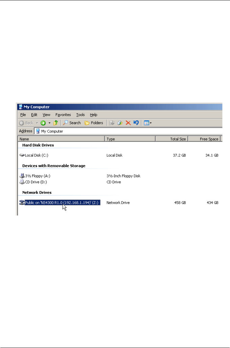Screen dimensions: 230x348
Task: Select CD Drive (D:)
Action: click(36, 182)
